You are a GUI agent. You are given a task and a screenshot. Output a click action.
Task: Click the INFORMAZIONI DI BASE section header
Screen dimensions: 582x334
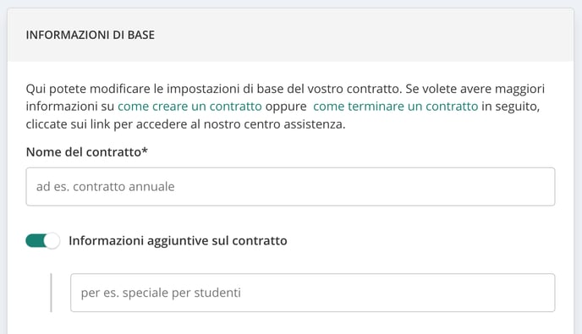pyautogui.click(x=91, y=35)
